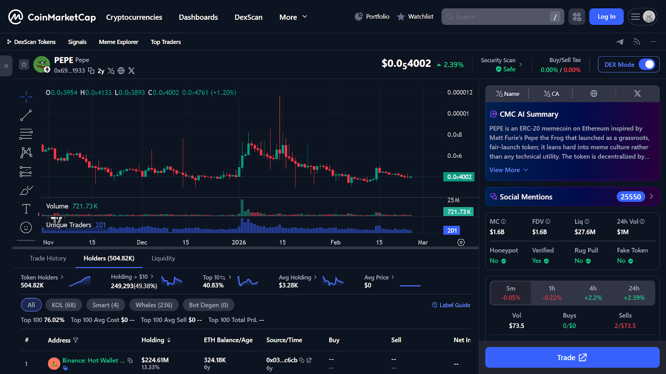This screenshot has height=374, width=666.
Task: Copy the PEPE contract address
Action: coord(92,71)
